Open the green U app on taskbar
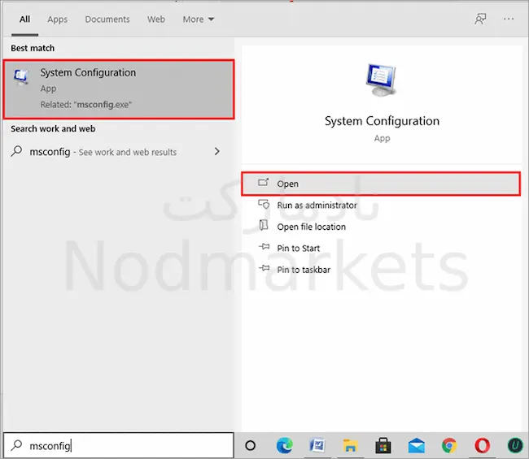Image resolution: width=529 pixels, height=459 pixels. pyautogui.click(x=515, y=445)
